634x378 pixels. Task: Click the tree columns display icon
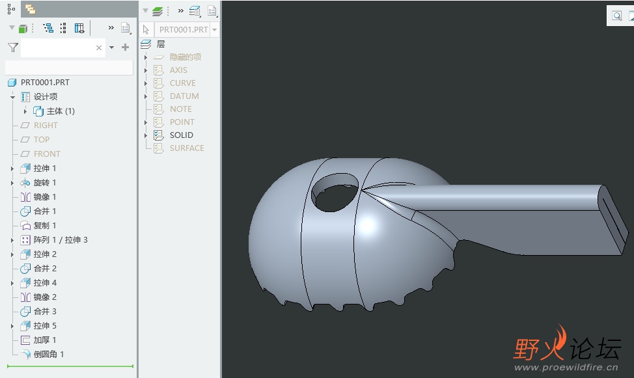coord(79,28)
